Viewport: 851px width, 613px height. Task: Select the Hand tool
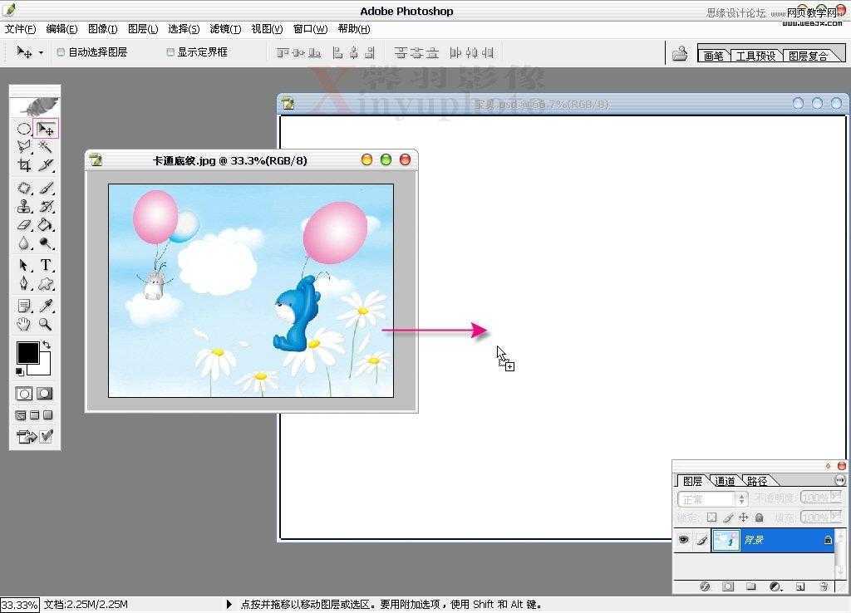tap(23, 324)
